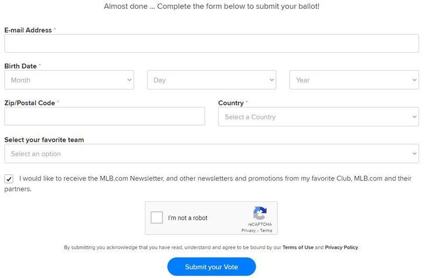Uncheck the MLB.com Newsletter checkbox

9,179
